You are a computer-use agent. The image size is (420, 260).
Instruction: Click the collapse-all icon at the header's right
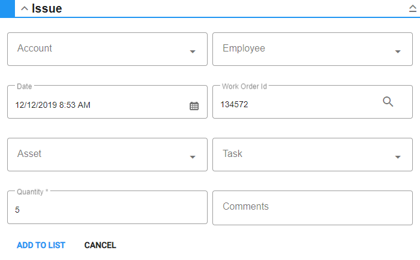click(412, 8)
